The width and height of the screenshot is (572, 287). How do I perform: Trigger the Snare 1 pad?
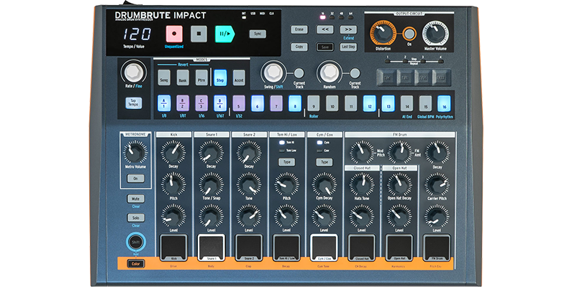click(x=212, y=248)
